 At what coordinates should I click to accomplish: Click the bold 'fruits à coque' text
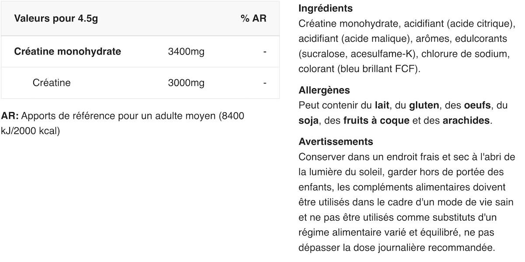[x=376, y=120]
